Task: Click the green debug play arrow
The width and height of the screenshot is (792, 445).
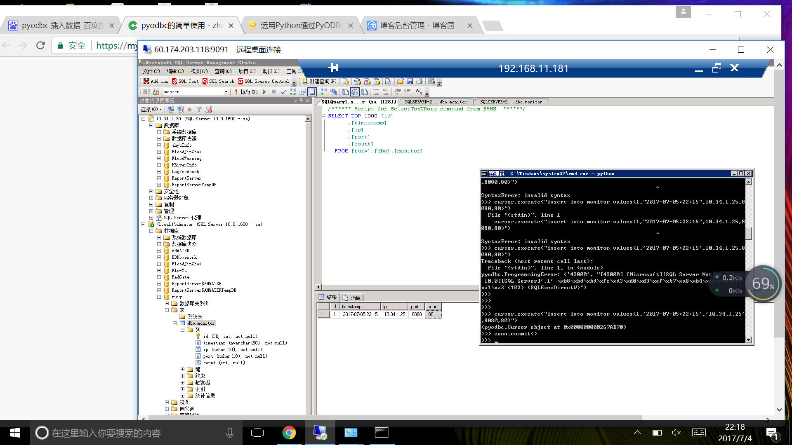Action: click(x=264, y=91)
